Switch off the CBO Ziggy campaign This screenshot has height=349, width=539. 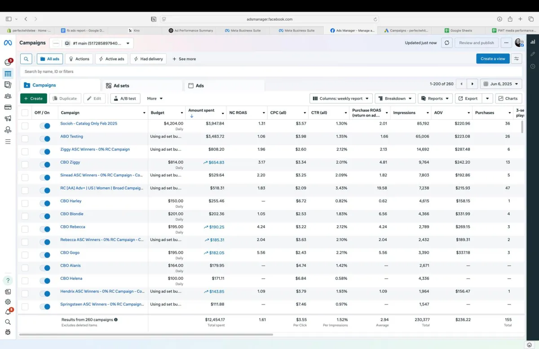(45, 165)
